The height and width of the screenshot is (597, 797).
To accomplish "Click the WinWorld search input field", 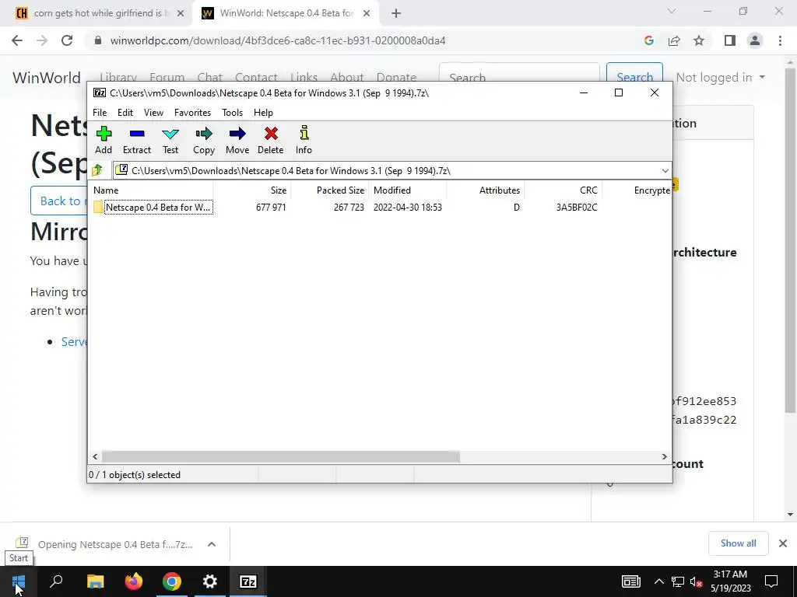I will click(519, 78).
